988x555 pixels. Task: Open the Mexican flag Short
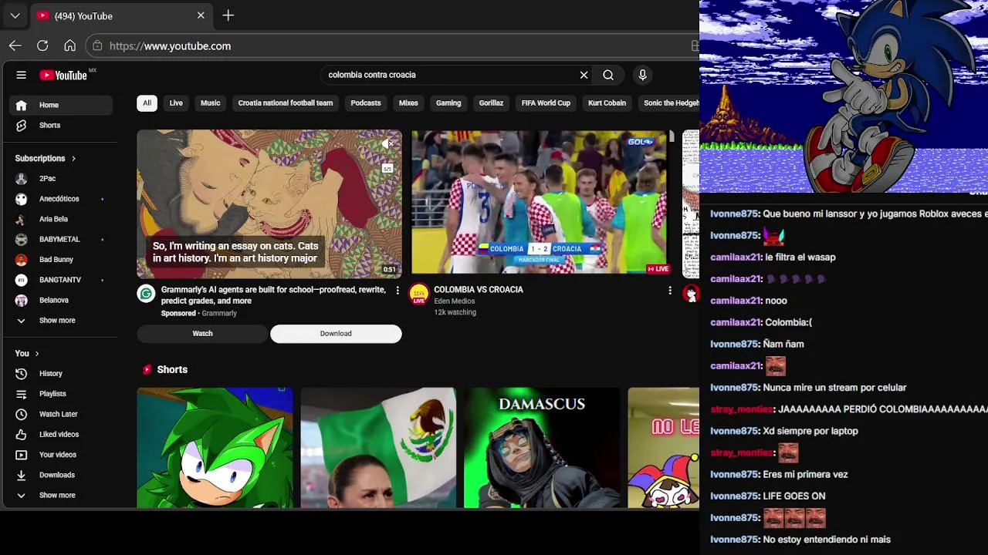pos(378,448)
